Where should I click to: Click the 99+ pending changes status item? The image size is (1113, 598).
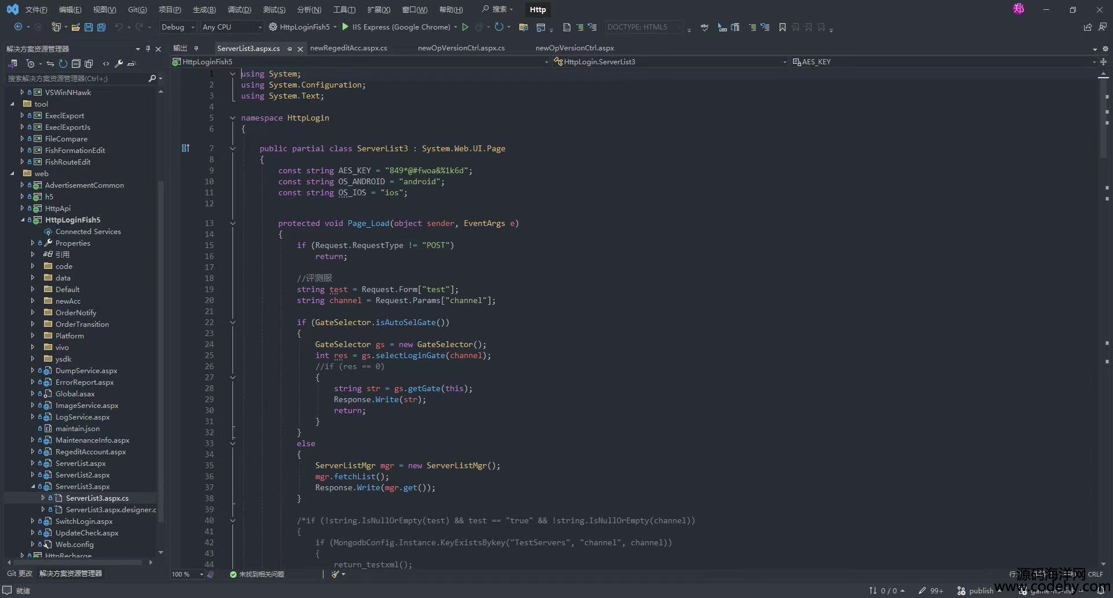tap(931, 590)
